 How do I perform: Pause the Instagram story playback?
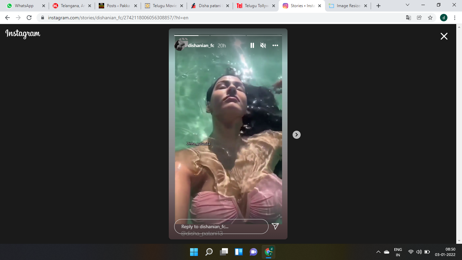pyautogui.click(x=252, y=45)
